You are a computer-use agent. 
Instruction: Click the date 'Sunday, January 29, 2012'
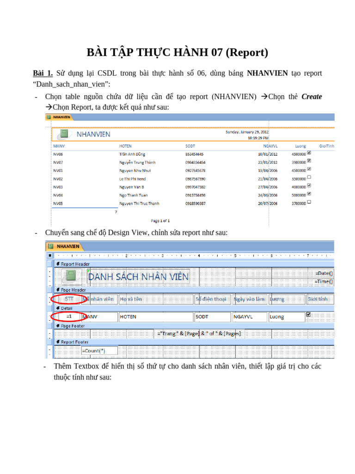(x=247, y=132)
